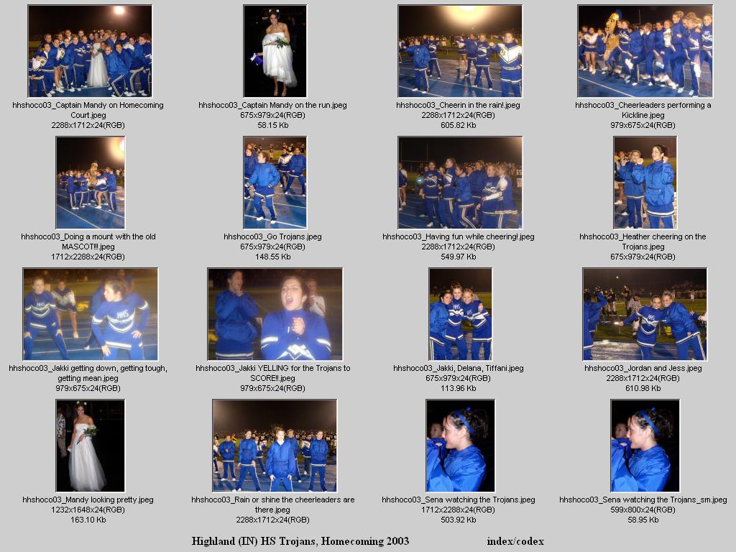Open the mount with old MASCOT thumbnail

(x=90, y=183)
